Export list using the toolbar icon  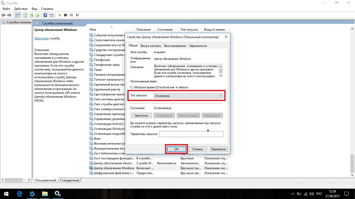click(x=37, y=15)
